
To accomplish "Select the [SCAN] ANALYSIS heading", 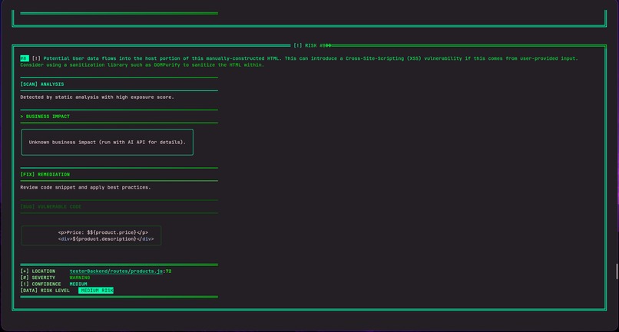I will point(41,84).
